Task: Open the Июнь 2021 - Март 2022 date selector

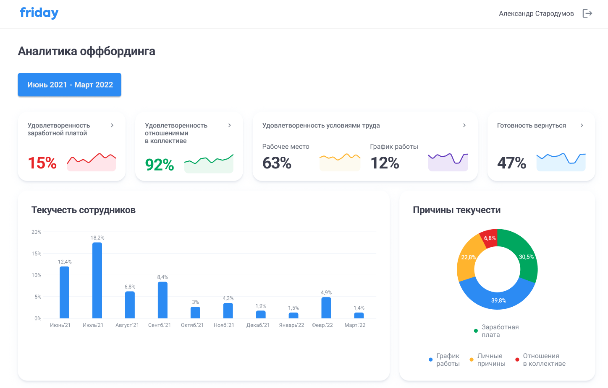Action: click(x=69, y=85)
